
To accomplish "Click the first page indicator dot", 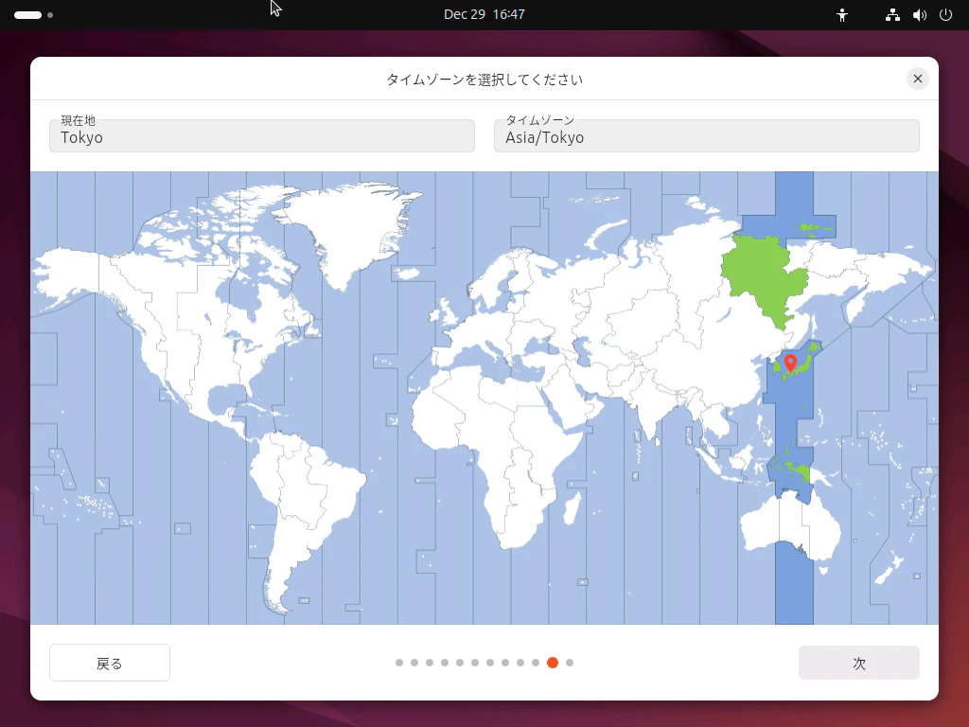I will point(399,663).
